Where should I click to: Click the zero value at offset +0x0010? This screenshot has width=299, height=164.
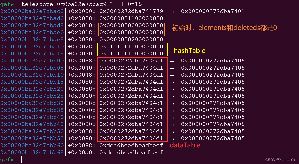click(131, 26)
